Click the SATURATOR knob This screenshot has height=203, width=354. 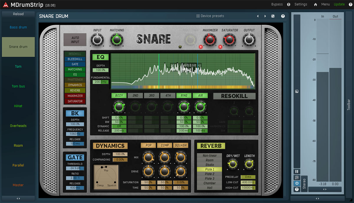point(230,39)
